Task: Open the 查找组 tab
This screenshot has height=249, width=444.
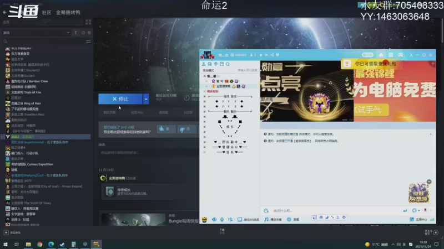Action: click(x=163, y=112)
